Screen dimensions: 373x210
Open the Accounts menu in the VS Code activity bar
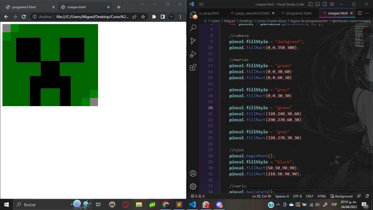[x=193, y=173]
